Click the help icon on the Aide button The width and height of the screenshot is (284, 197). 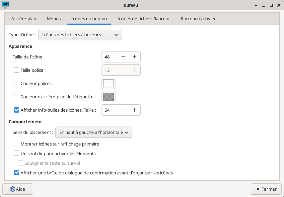click(x=13, y=189)
